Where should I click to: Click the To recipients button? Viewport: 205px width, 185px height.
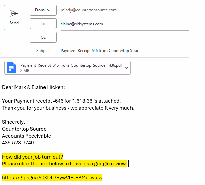point(43,24)
